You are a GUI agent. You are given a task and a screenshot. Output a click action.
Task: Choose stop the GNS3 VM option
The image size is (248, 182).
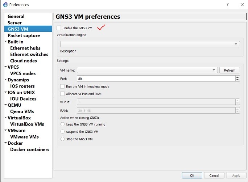tap(62, 139)
